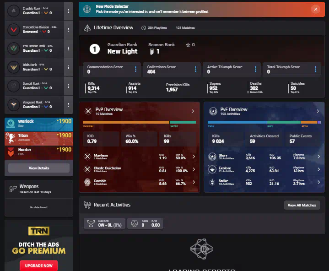Screen dimensions: 329x271
Task: Click the TRN premium logo
Action: [x=39, y=231]
